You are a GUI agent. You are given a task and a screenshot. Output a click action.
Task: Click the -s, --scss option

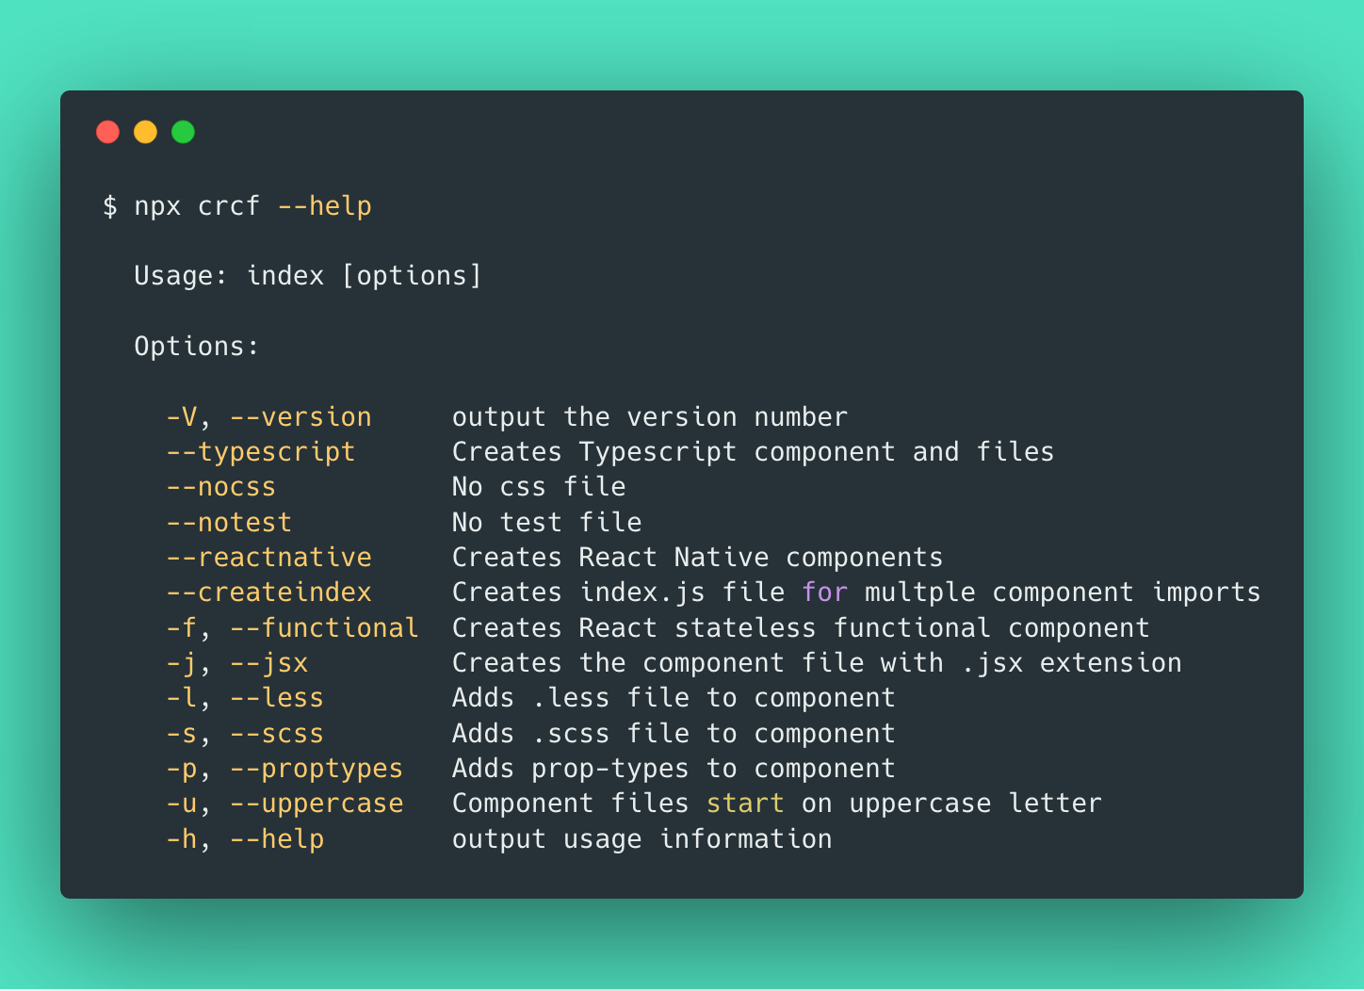click(245, 734)
